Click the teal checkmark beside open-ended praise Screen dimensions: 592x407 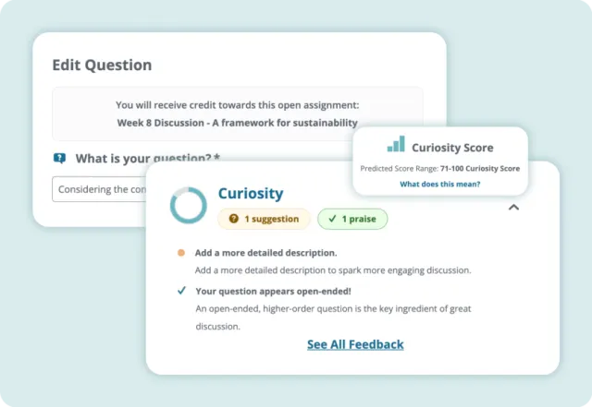181,290
